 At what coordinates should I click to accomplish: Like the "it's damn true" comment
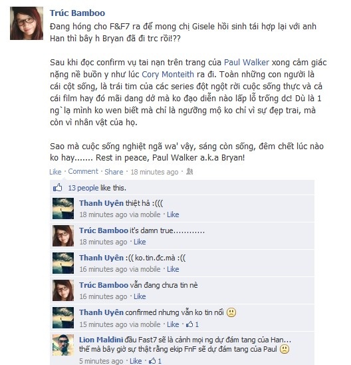tap(140, 242)
